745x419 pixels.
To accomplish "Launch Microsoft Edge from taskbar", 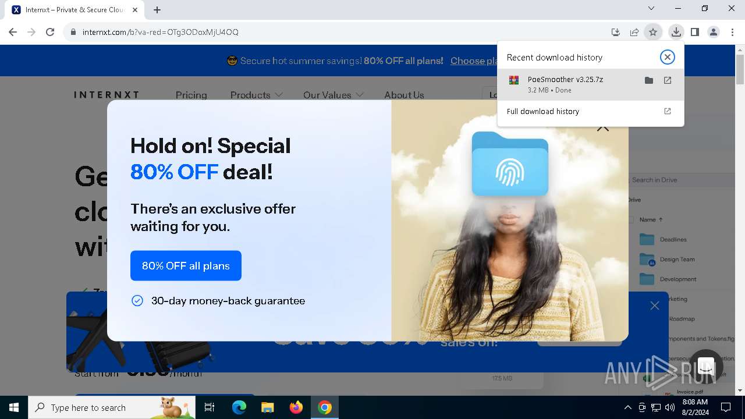I will point(239,407).
